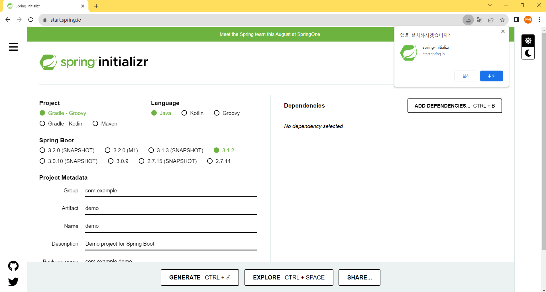Click the 취소 cancel button
Viewport: 546px width, 292px height.
click(x=491, y=76)
